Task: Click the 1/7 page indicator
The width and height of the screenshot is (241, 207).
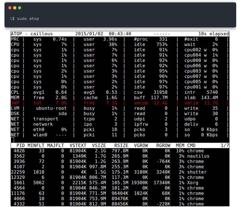Action: pyautogui.click(x=225, y=145)
